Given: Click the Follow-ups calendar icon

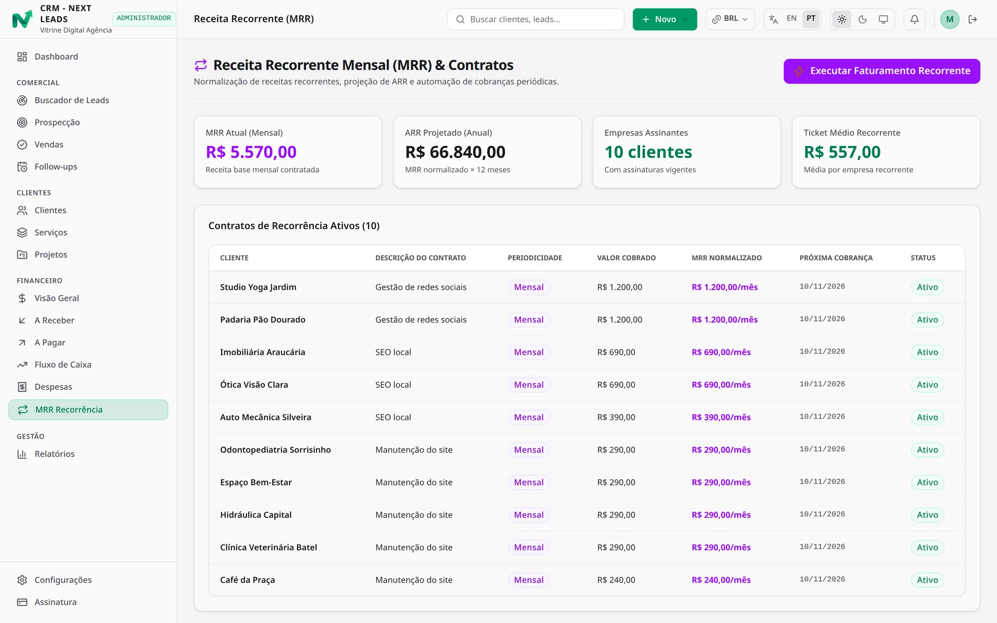Looking at the screenshot, I should click(22, 167).
